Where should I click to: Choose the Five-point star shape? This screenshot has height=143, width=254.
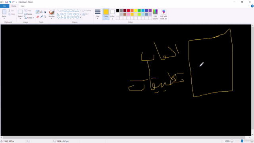pos(65,17)
